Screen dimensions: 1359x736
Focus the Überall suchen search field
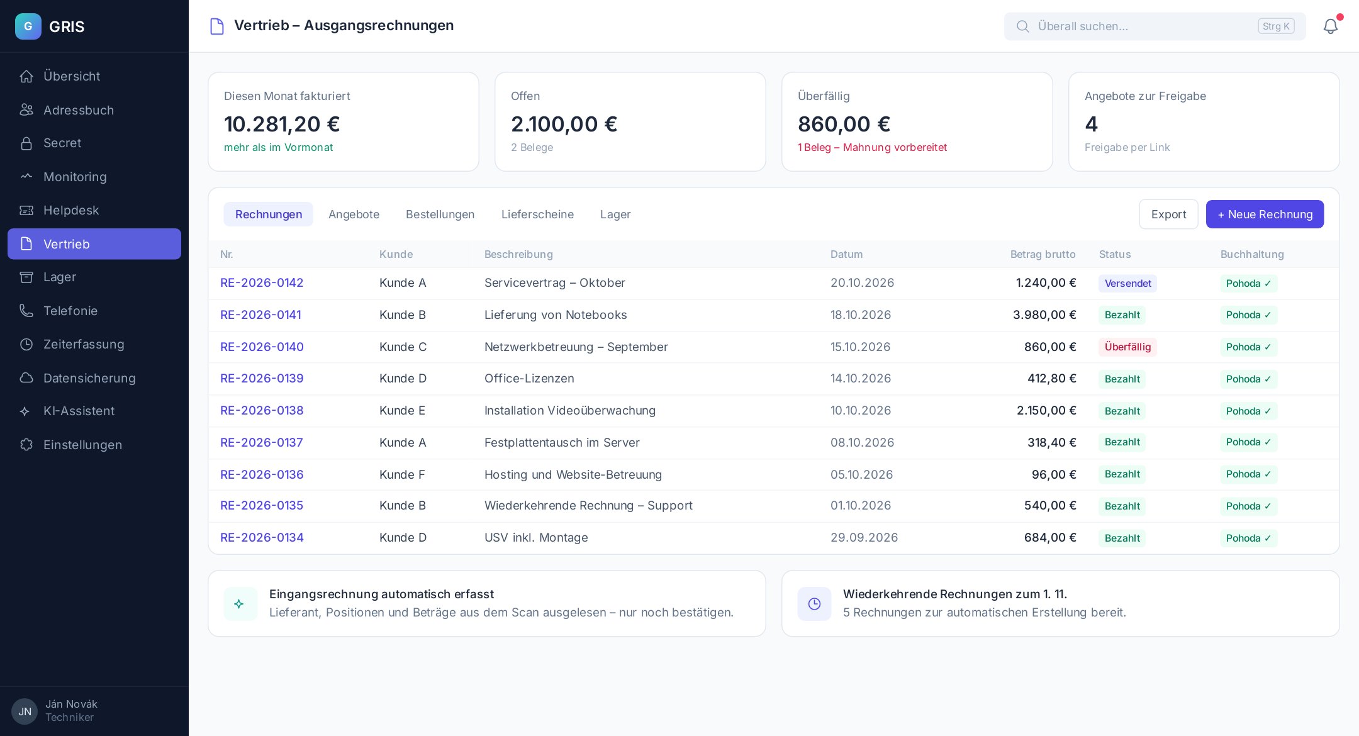[x=1155, y=26]
